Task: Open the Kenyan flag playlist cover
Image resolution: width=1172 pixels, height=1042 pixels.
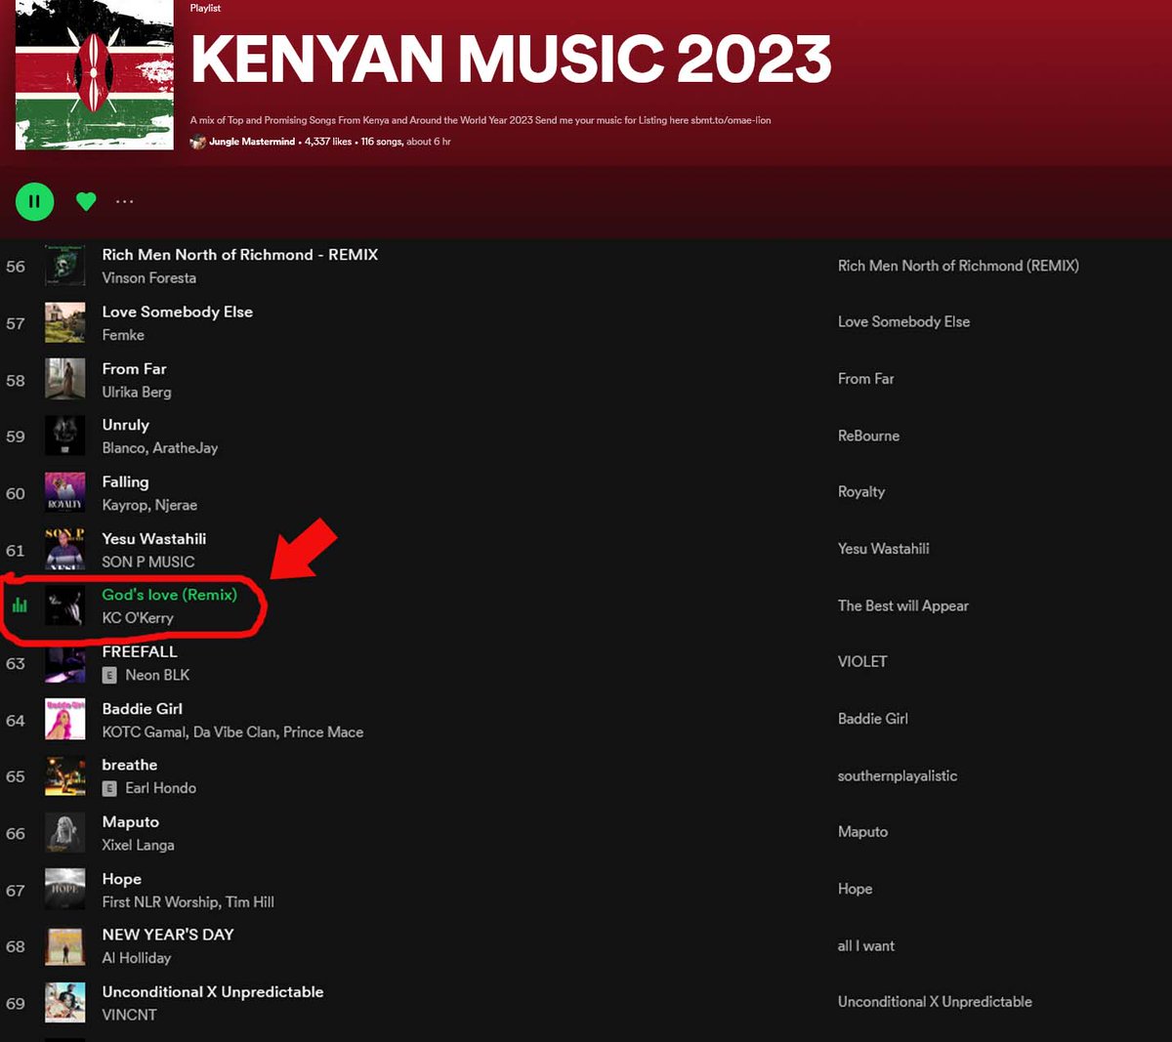Action: tap(95, 74)
